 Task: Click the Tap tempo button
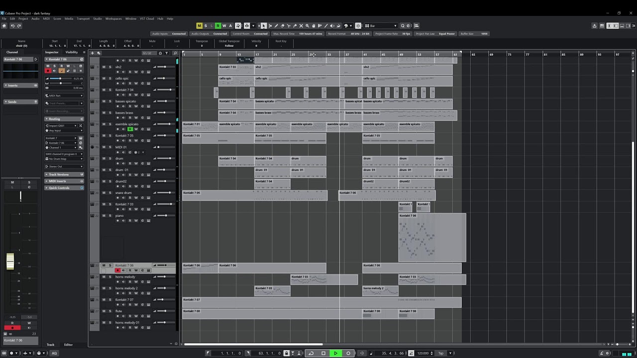tap(440, 353)
